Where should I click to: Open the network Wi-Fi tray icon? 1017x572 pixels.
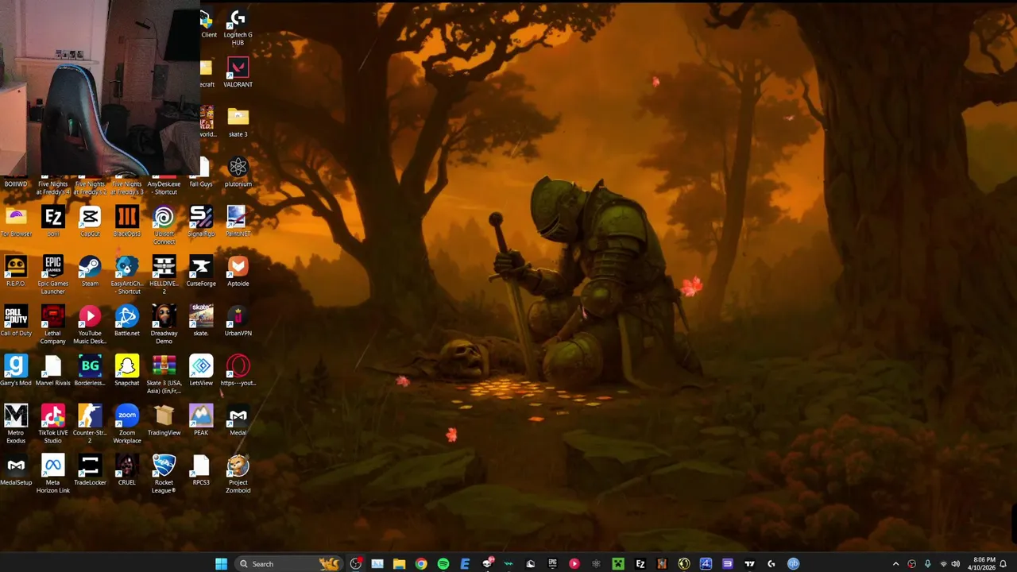coord(943,564)
